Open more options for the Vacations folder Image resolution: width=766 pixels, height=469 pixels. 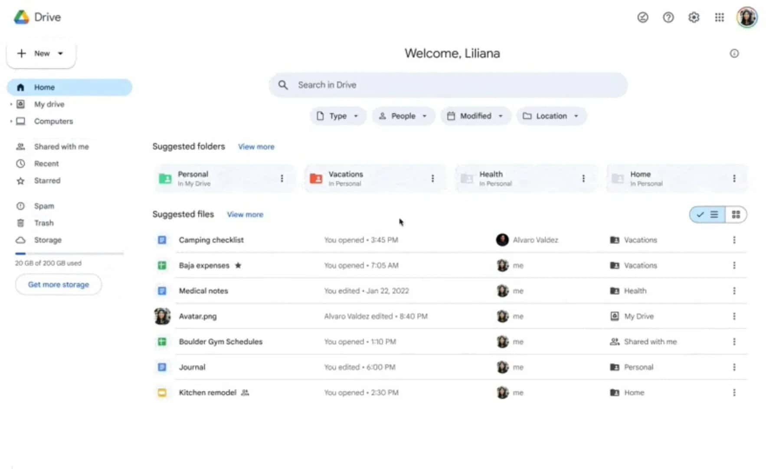pyautogui.click(x=432, y=178)
